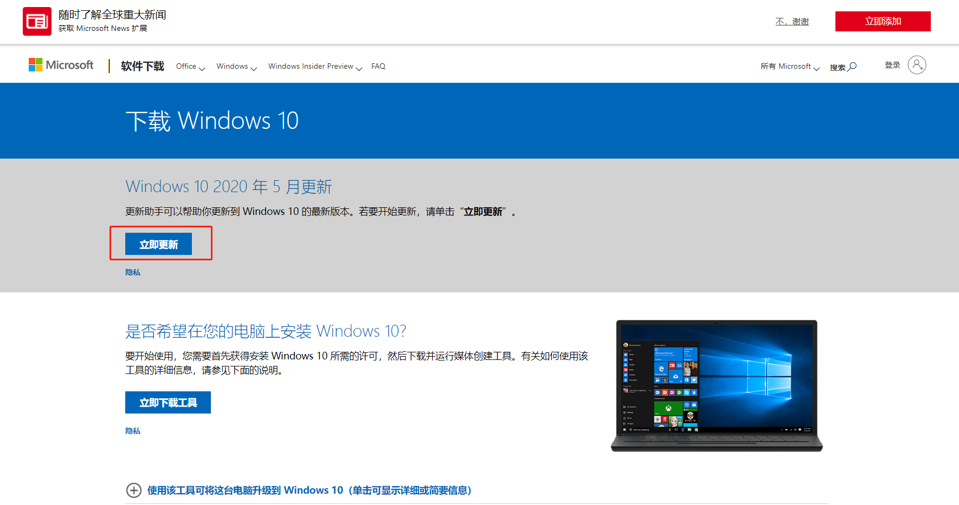
Task: Click the 随时了解全球重大新闻 banner title
Action: point(112,15)
